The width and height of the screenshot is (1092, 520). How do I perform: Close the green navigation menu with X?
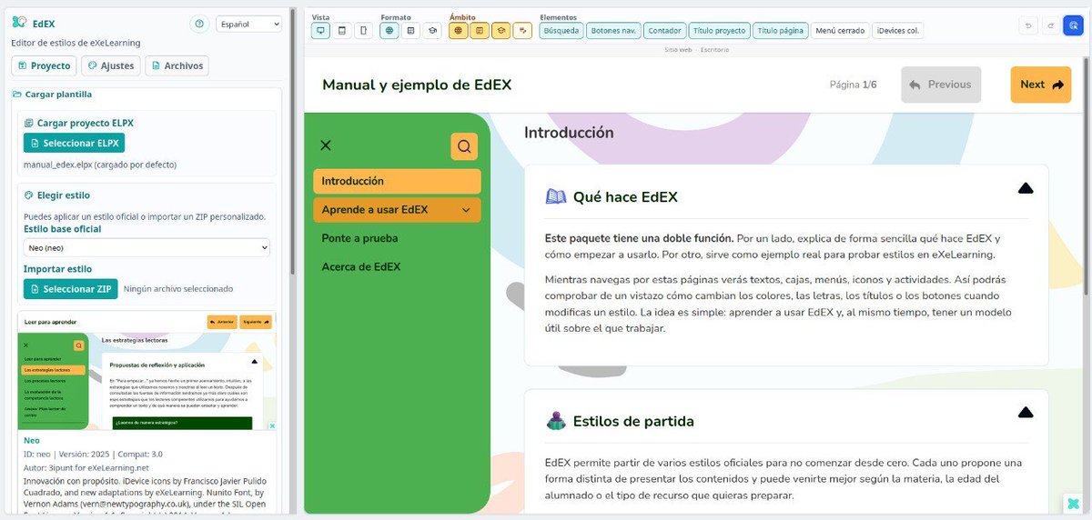point(326,145)
